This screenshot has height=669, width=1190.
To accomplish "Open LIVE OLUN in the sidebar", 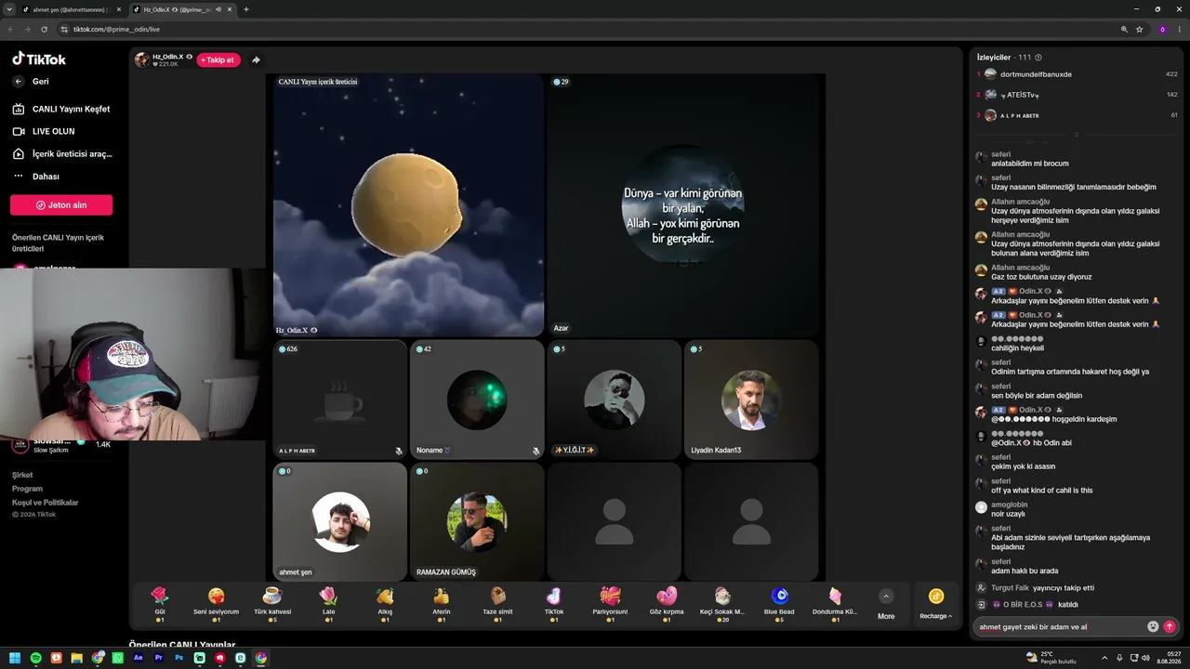I will point(44,131).
